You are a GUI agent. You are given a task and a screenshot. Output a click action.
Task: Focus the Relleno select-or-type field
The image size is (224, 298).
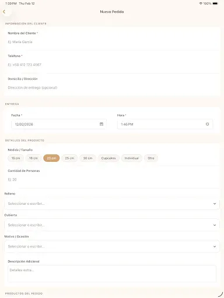[112, 204]
